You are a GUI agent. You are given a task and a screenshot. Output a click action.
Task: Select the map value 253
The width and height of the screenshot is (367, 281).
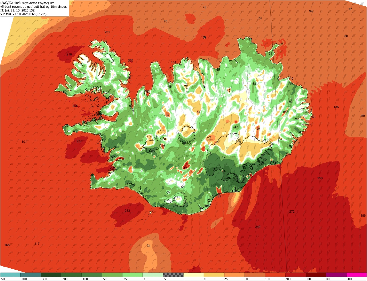point(320,178)
